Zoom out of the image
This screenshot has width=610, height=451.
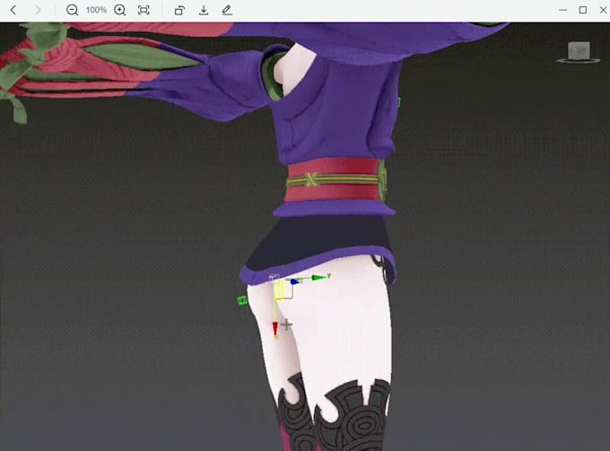click(x=72, y=10)
